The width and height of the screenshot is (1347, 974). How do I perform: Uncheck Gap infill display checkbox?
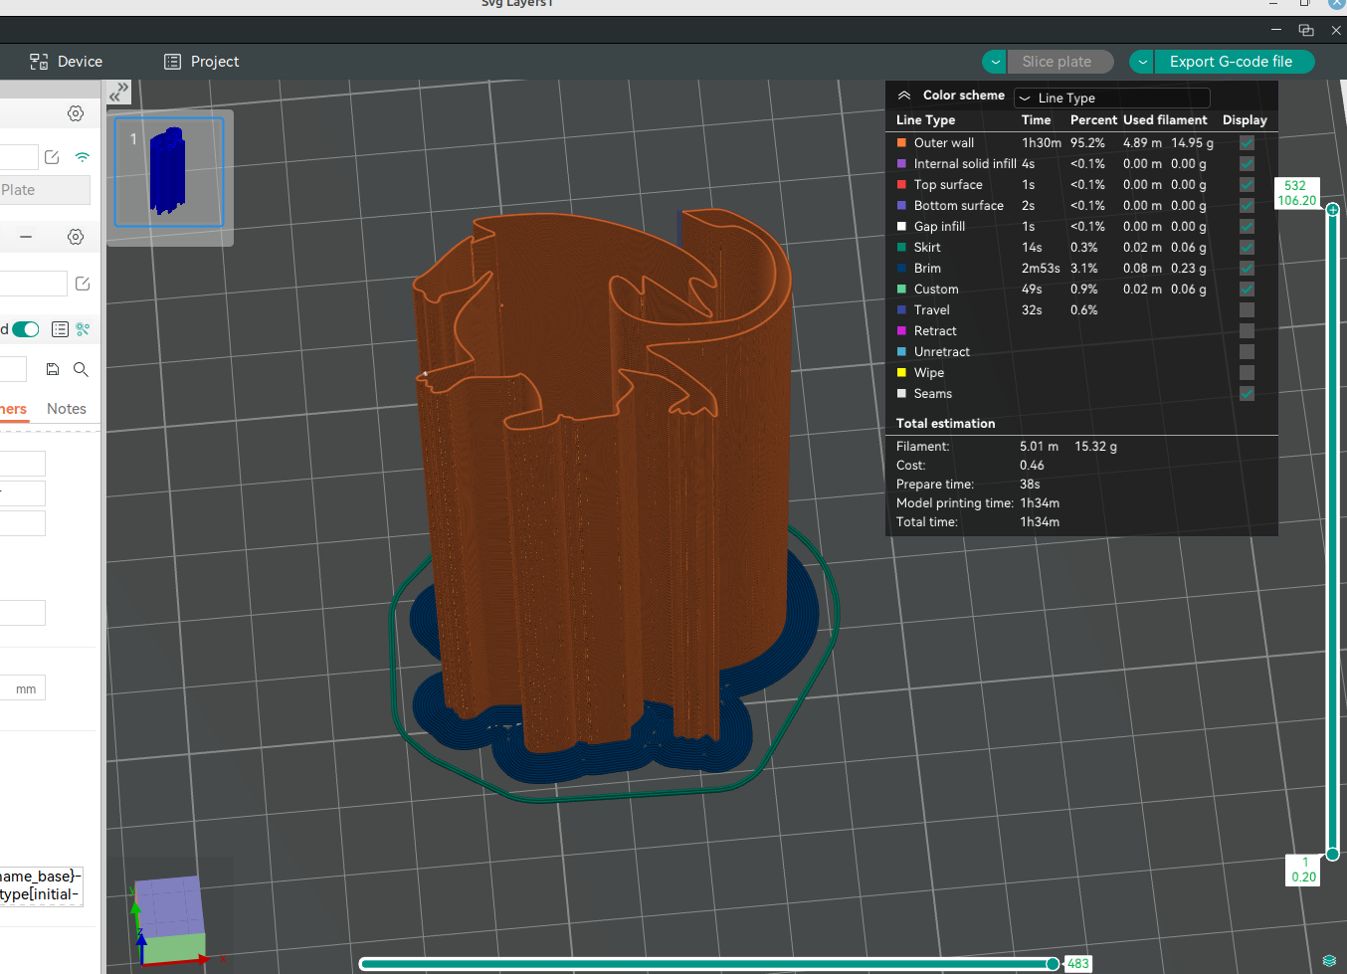pyautogui.click(x=1247, y=227)
